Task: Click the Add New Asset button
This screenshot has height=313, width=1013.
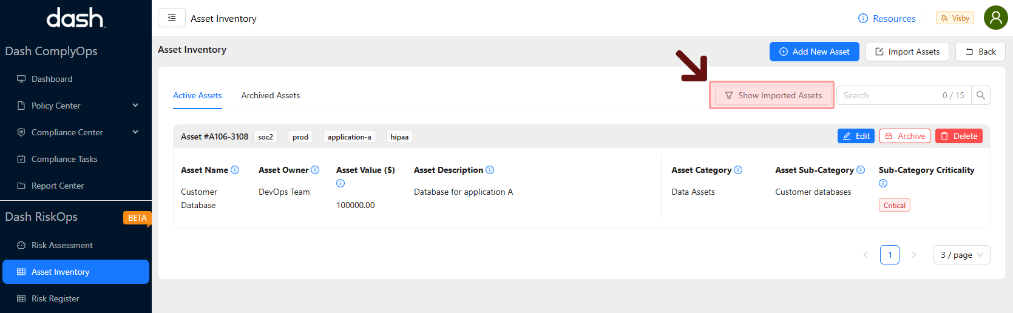Action: coord(814,52)
